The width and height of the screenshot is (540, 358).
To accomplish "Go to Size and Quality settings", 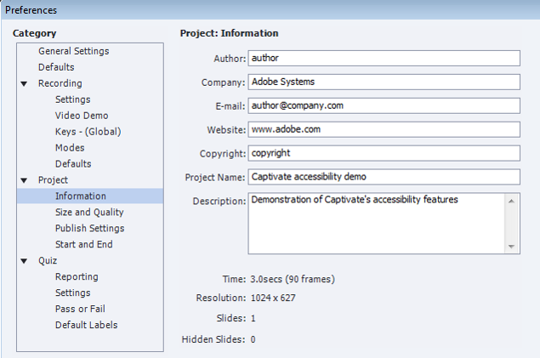I will [x=89, y=213].
